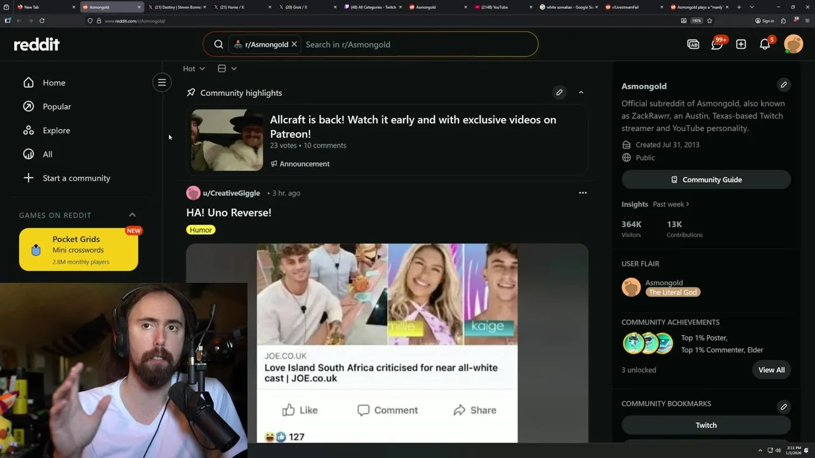Open the Twitch bookmark button

(x=706, y=425)
